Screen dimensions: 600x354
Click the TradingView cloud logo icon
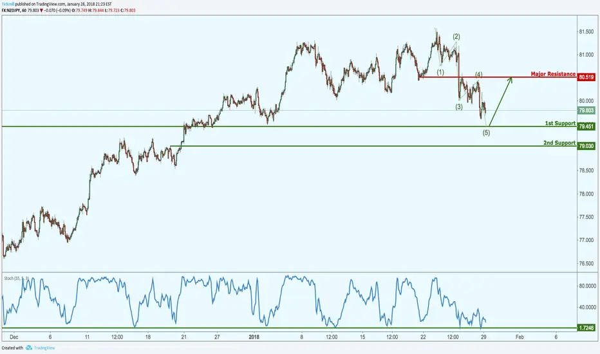point(29,348)
